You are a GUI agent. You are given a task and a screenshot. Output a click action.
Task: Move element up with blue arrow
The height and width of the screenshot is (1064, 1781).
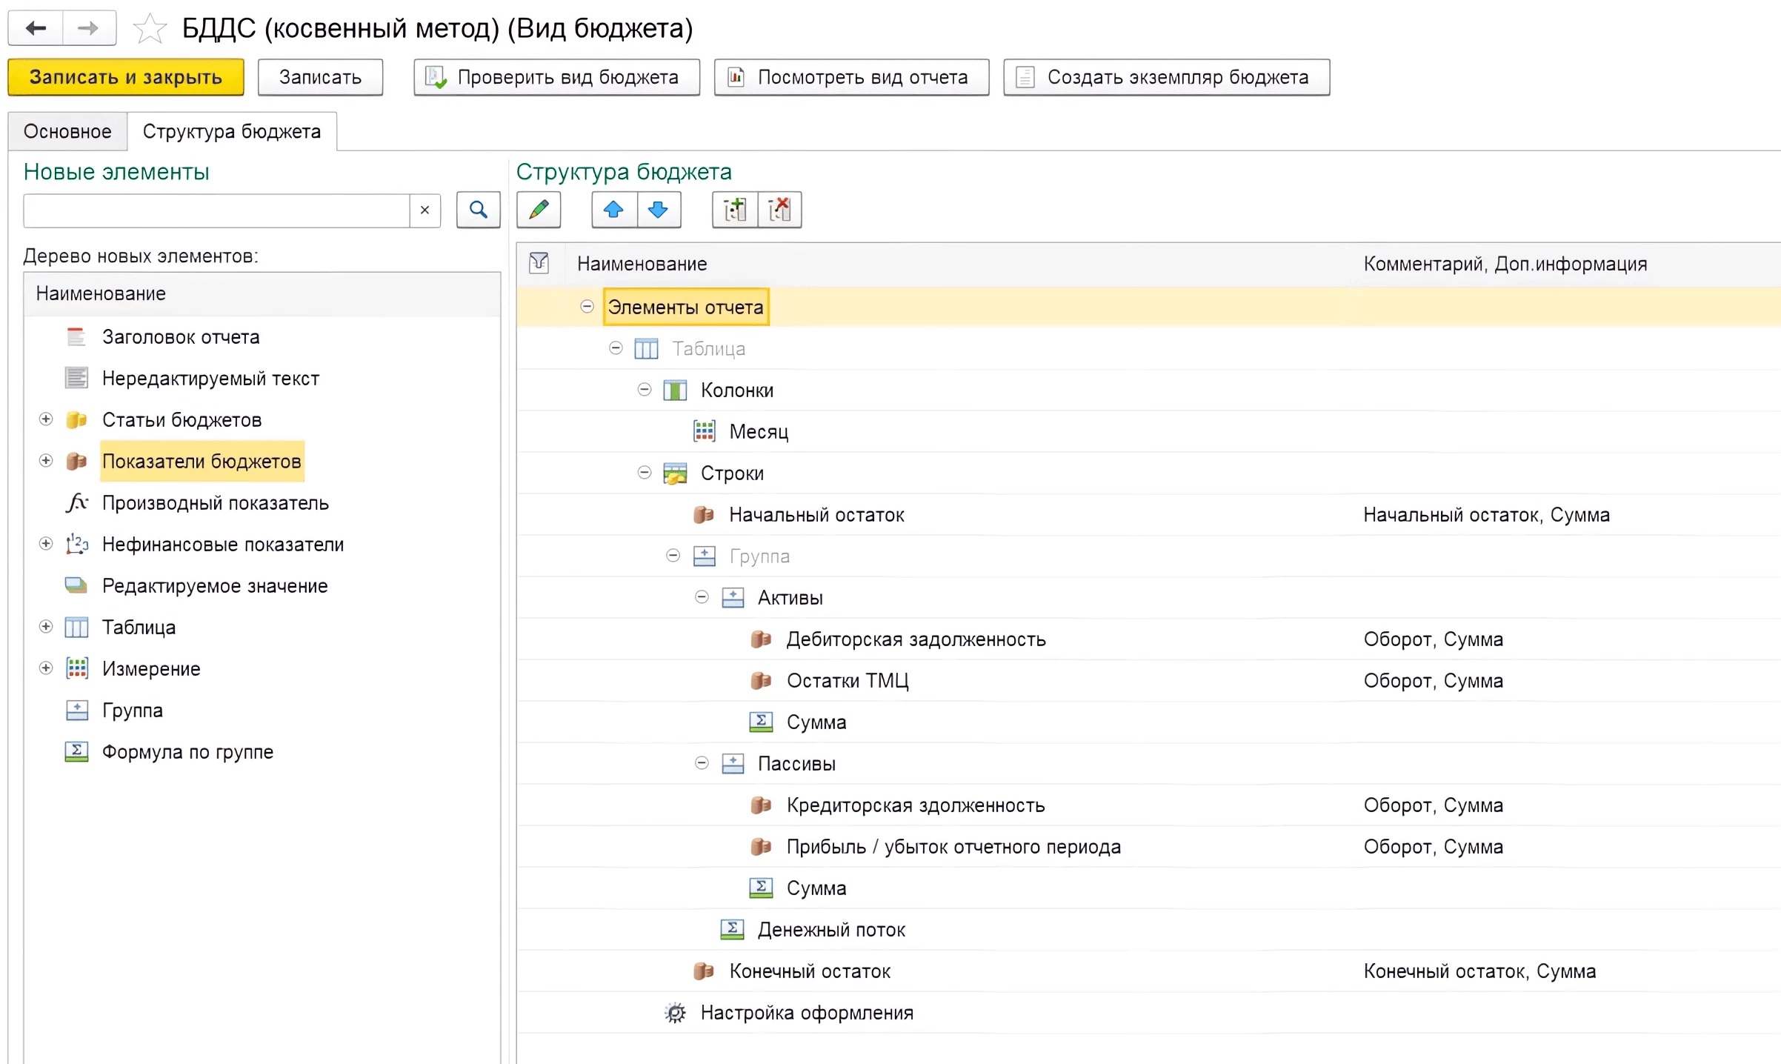coord(613,210)
